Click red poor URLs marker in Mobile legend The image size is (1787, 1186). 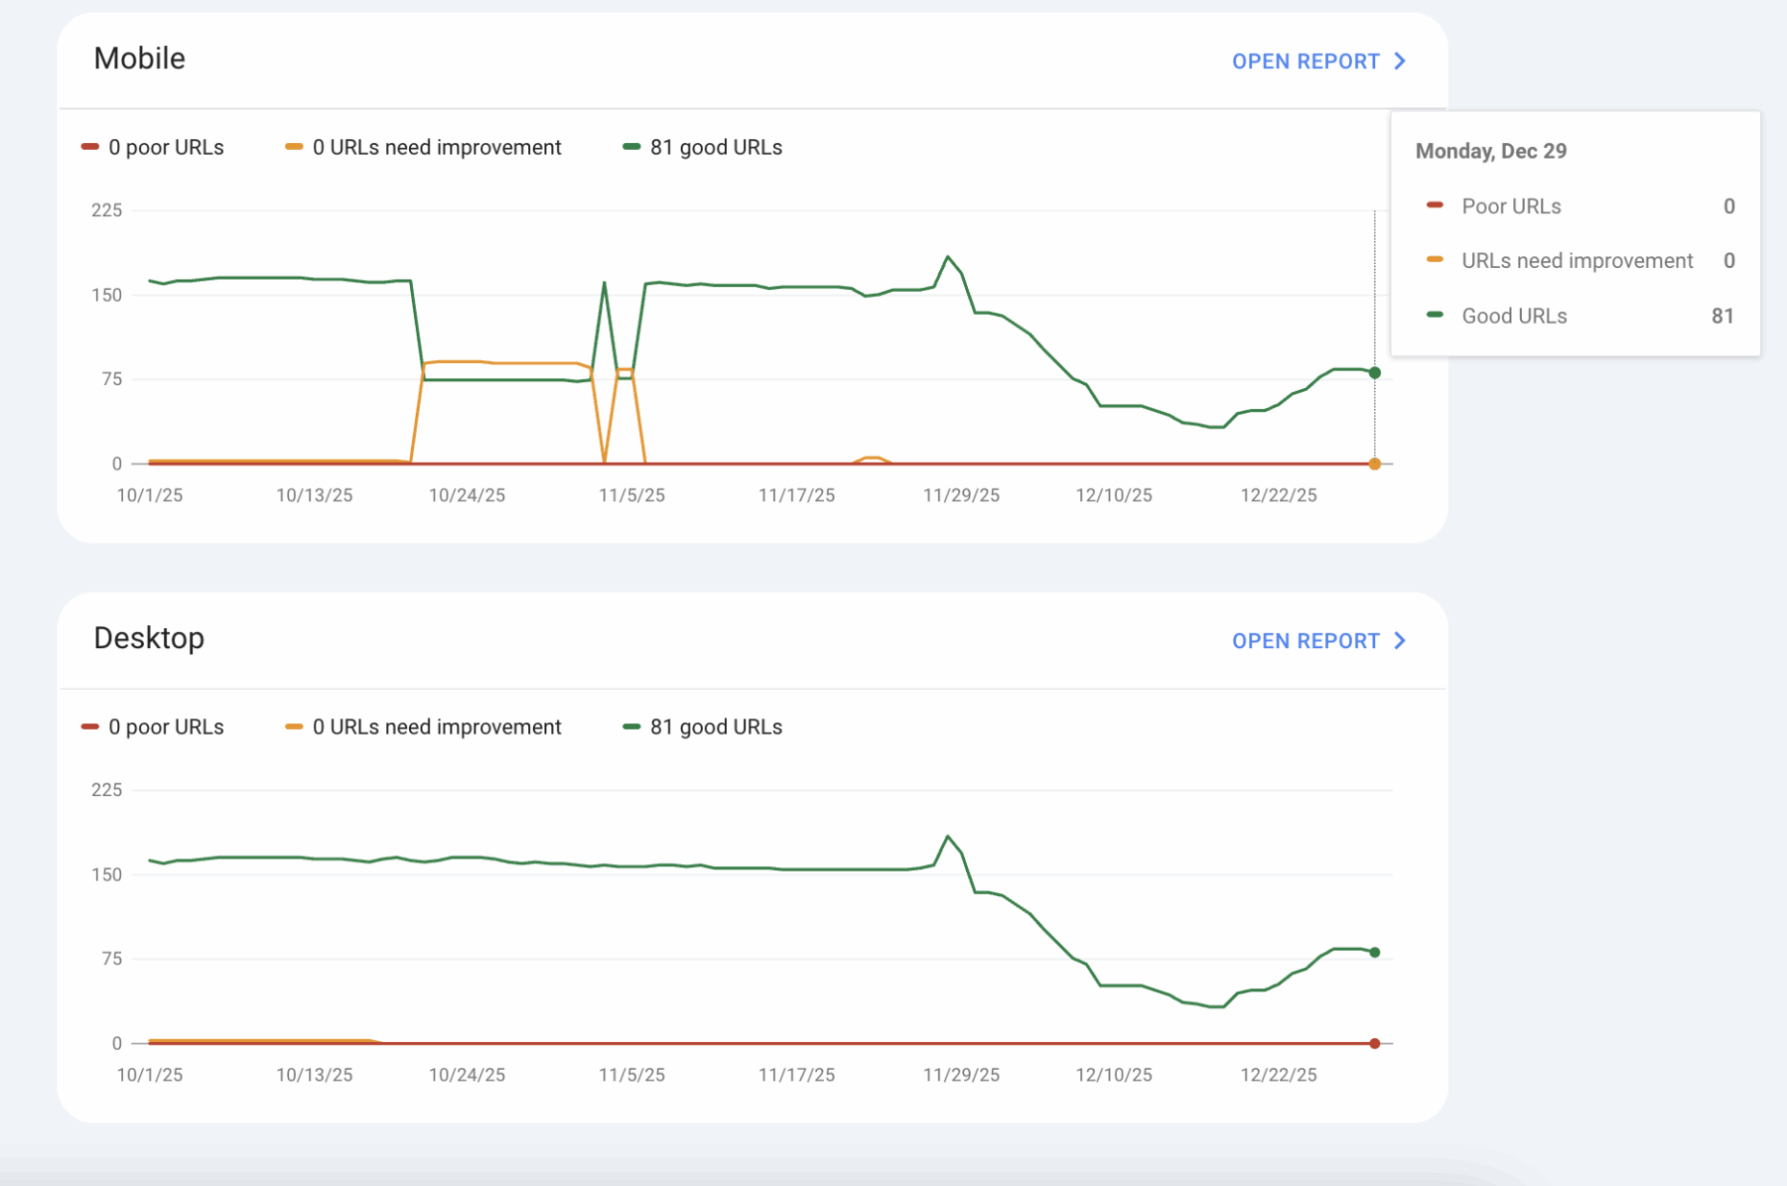[90, 147]
